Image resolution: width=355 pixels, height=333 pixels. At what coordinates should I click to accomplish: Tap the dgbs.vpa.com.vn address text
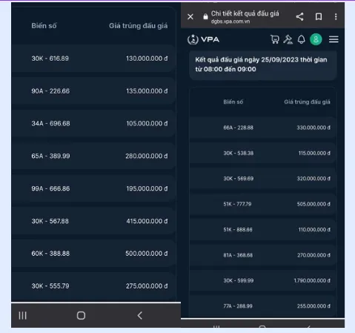click(230, 22)
